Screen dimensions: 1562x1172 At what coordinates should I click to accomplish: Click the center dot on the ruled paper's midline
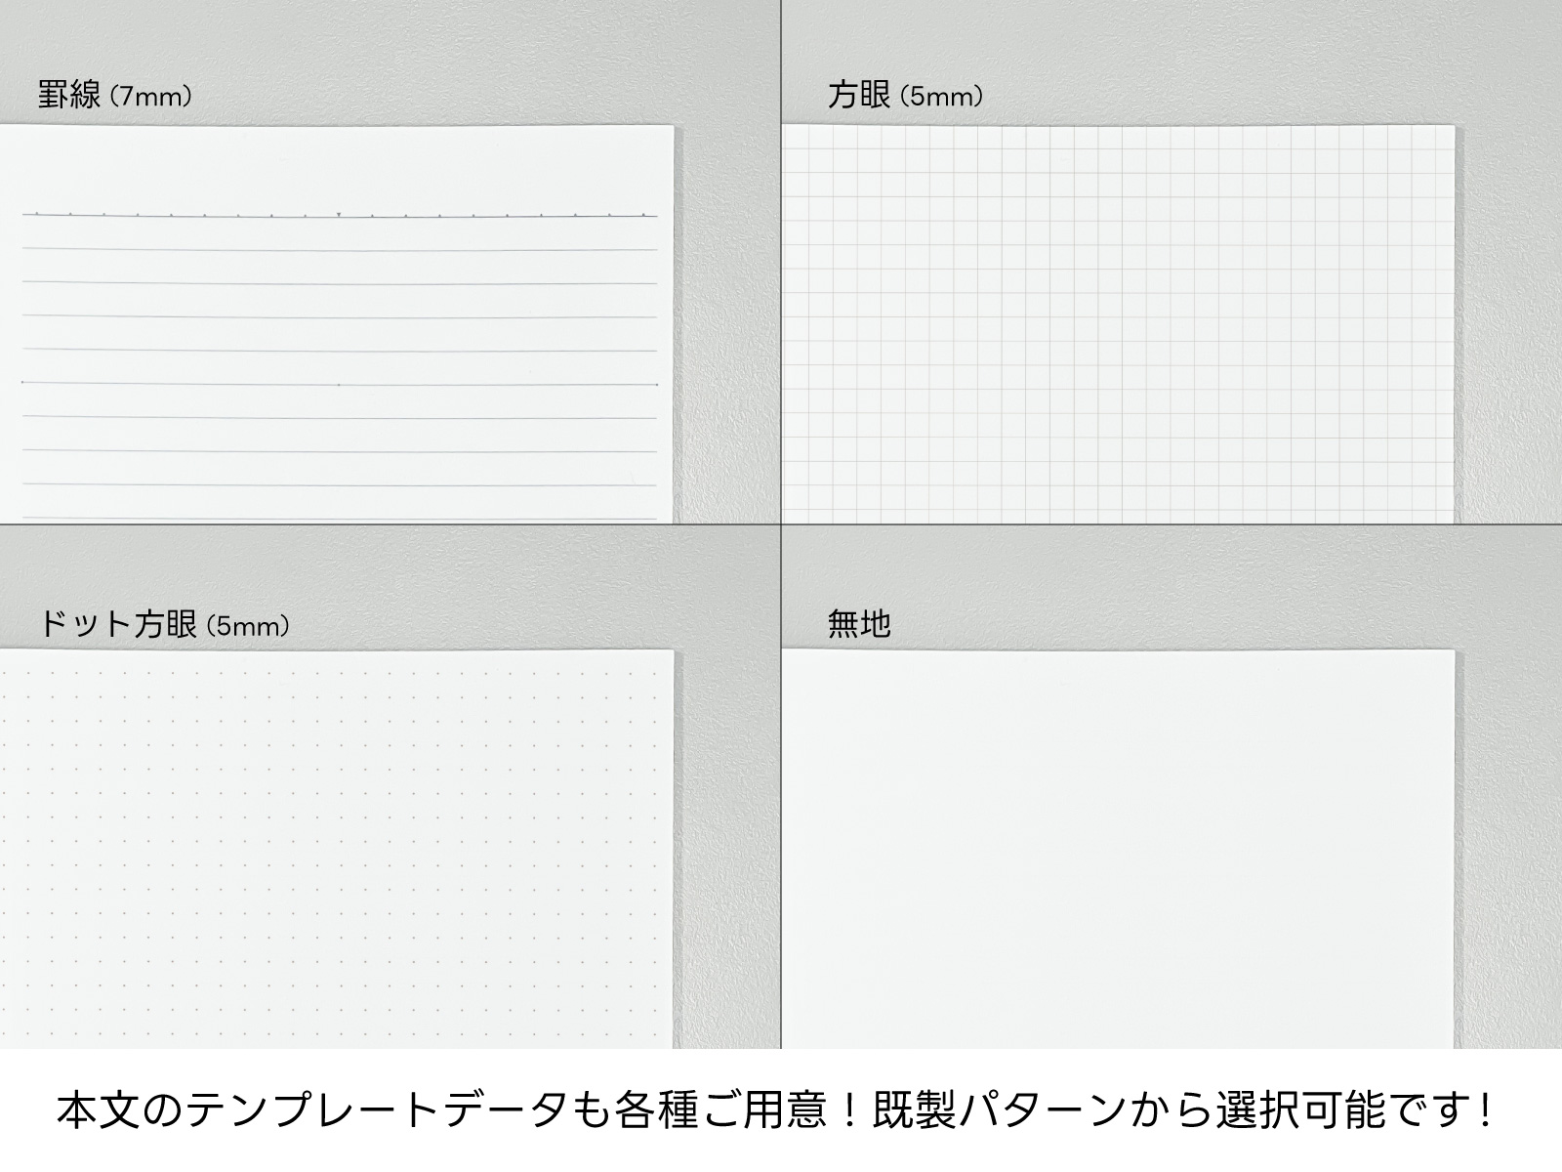pyautogui.click(x=338, y=385)
